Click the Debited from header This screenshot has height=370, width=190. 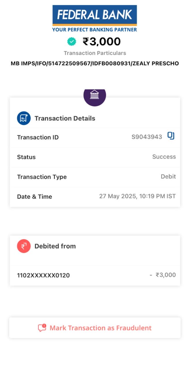pyautogui.click(x=55, y=246)
